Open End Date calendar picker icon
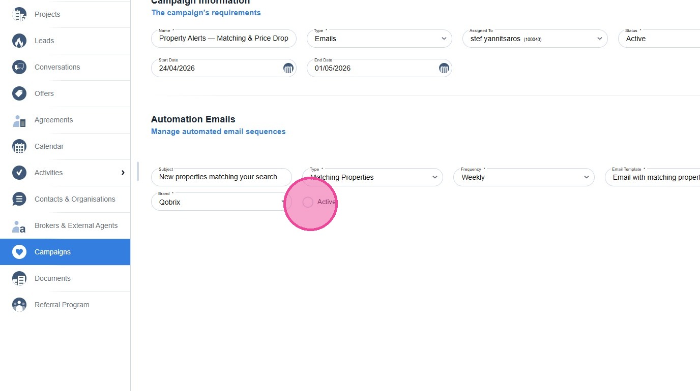This screenshot has width=700, height=391. coord(444,68)
